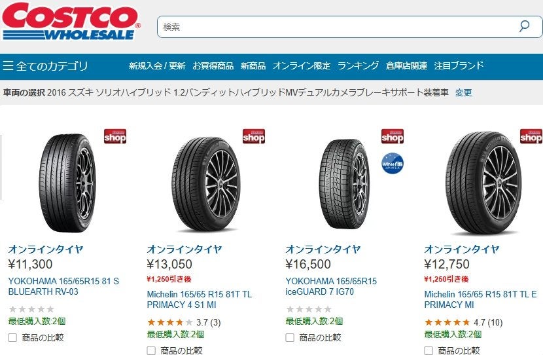Viewport: 543px width, 355px height.
Task: Click the Costco Wholesale logo
Action: [71, 22]
